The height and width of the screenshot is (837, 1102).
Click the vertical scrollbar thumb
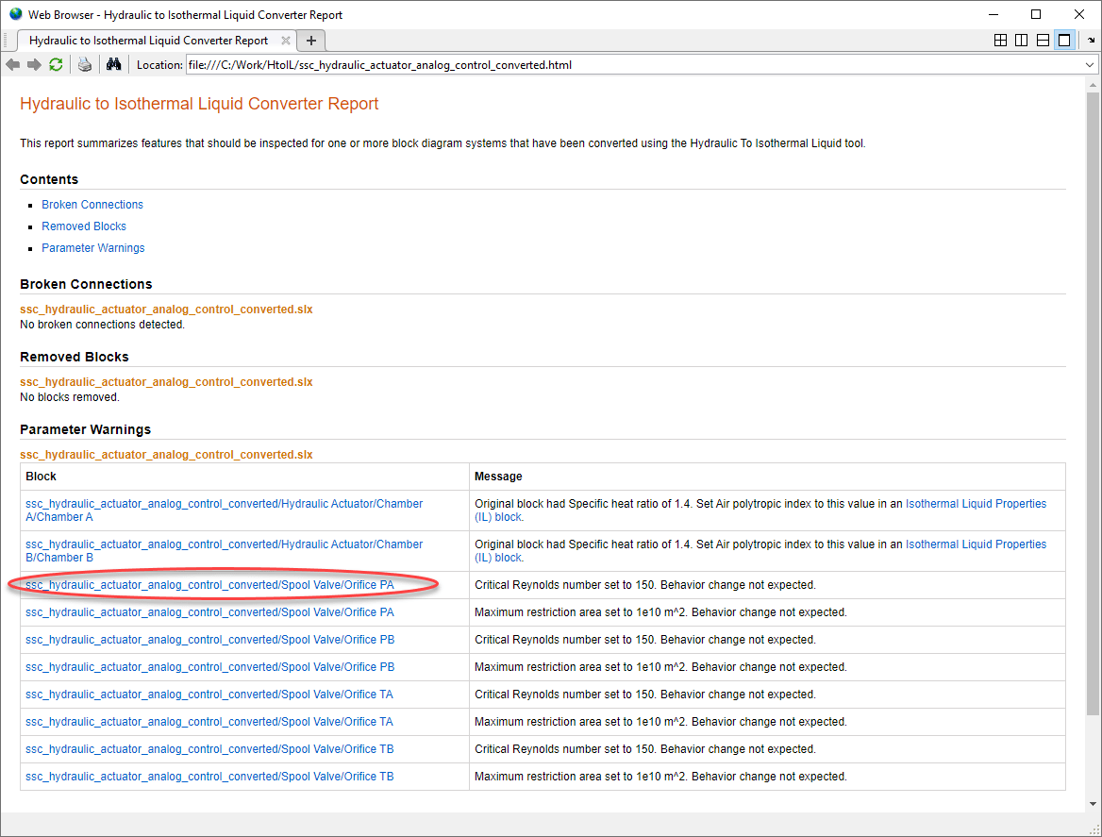[1093, 406]
